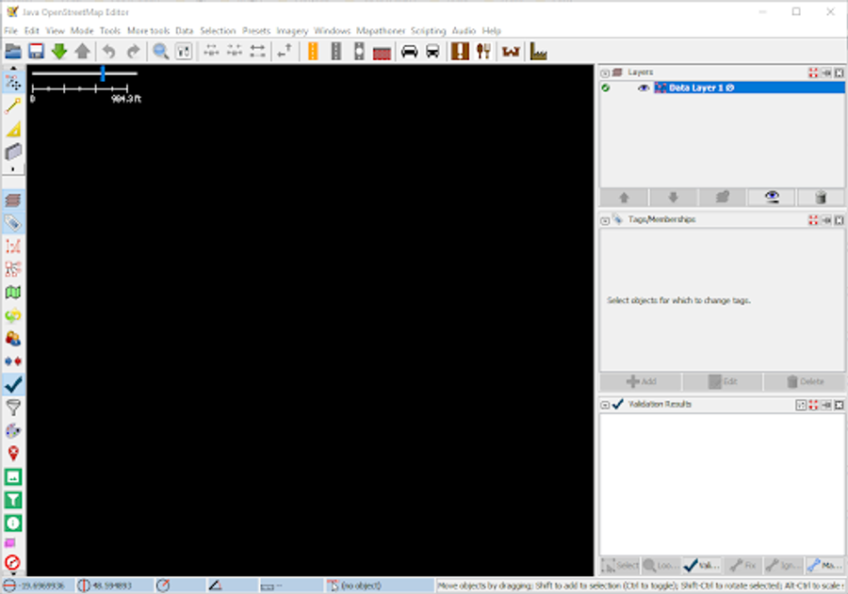Click the green funnel sidebar icon

click(x=13, y=500)
